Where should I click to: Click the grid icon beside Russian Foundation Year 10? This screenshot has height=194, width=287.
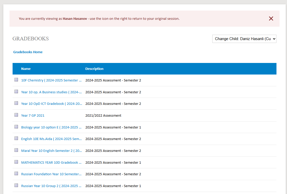click(x=16, y=174)
